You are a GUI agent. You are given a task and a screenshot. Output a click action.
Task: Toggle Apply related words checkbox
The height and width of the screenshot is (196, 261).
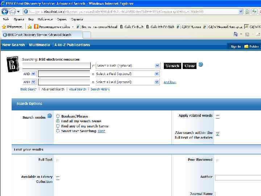tap(217, 117)
